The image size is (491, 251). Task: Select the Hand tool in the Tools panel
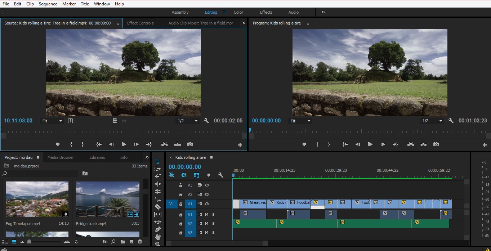(x=157, y=237)
